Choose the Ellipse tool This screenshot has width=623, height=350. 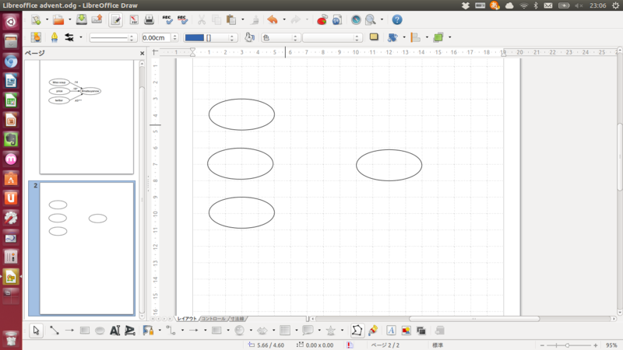coord(100,330)
